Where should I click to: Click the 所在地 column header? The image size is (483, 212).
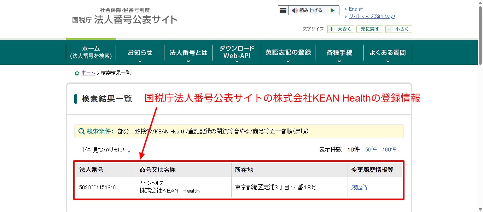[x=244, y=170]
